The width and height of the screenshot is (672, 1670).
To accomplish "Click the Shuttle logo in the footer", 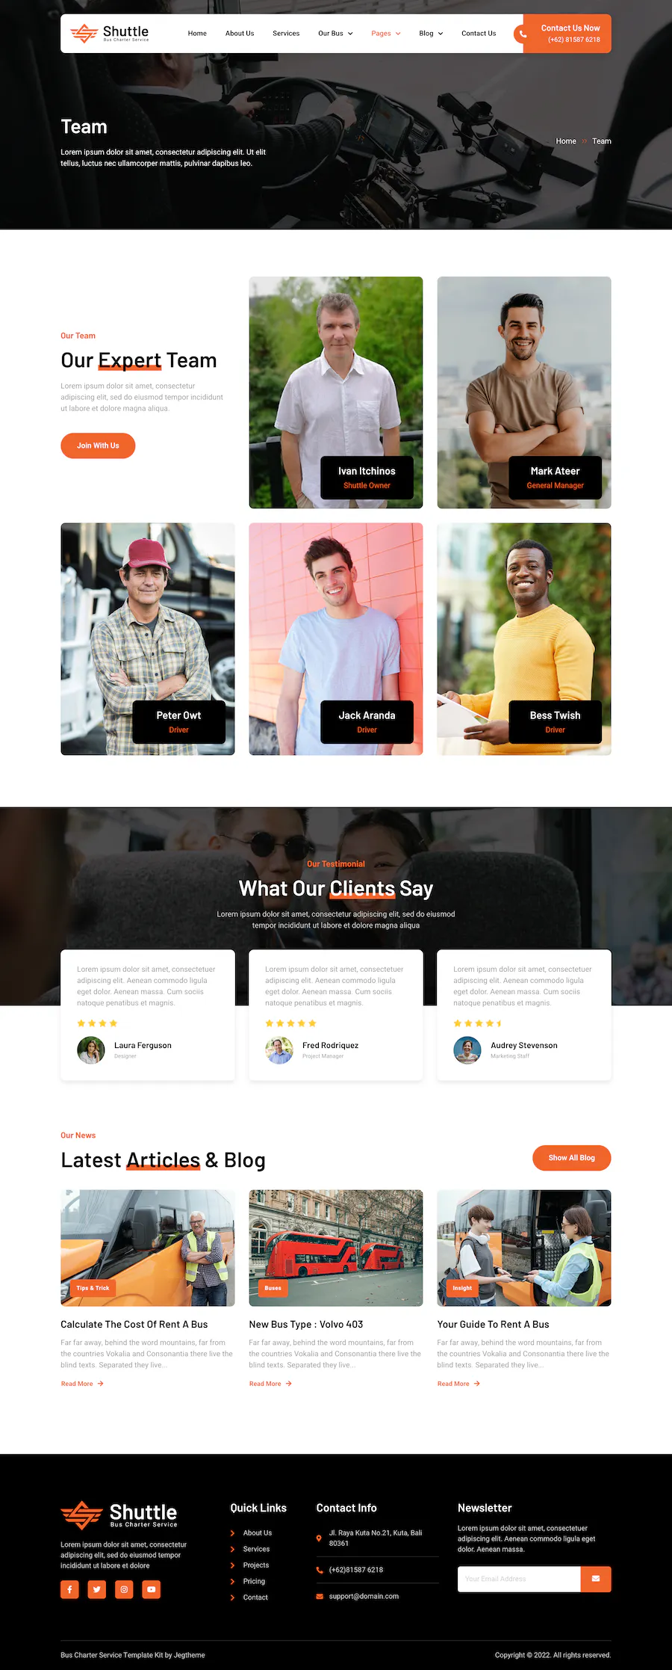I will click(x=119, y=1515).
